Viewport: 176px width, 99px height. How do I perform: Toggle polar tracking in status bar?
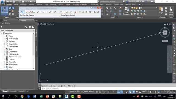pos(108,92)
